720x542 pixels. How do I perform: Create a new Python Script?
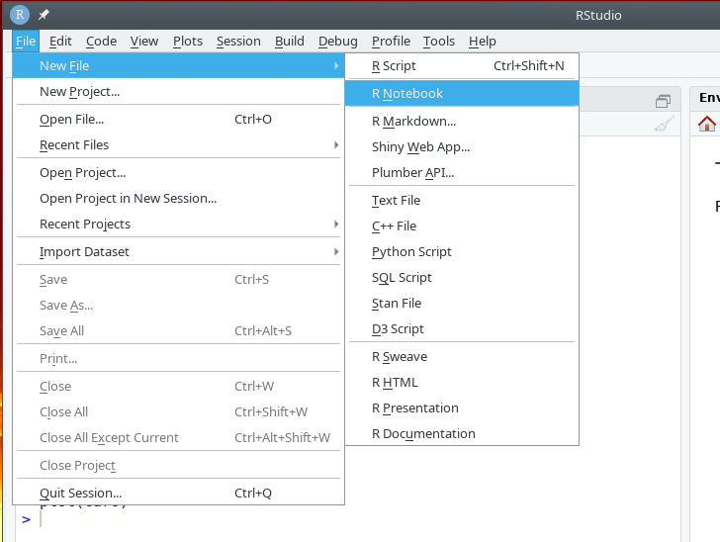[x=462, y=251]
